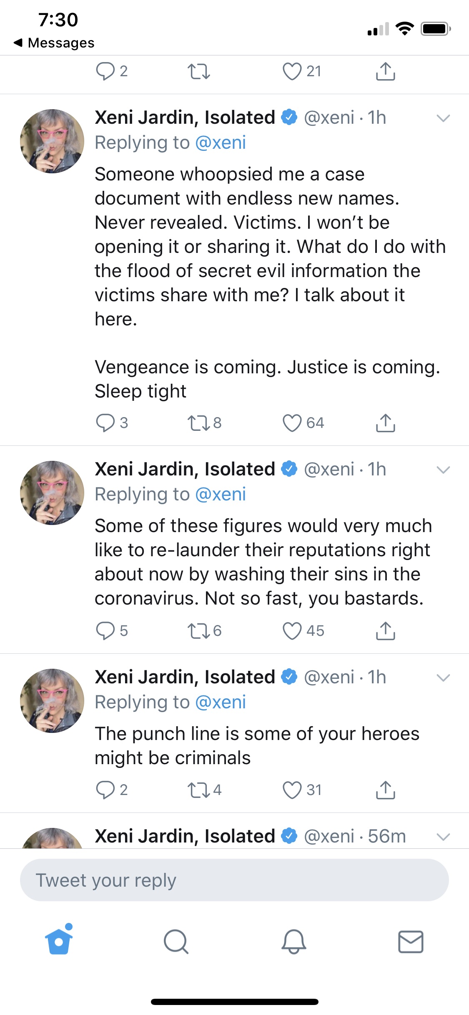
Task: Like the "heroes might be criminals" tweet
Action: tap(292, 790)
